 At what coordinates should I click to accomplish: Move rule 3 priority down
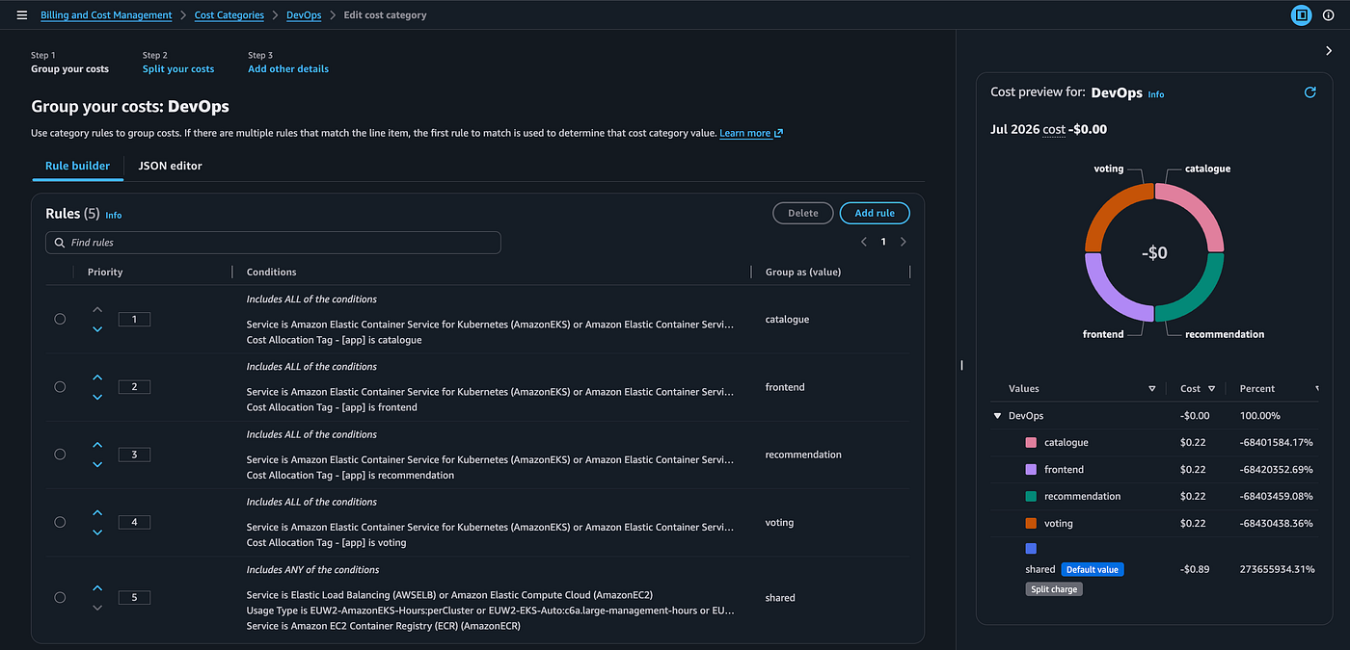[97, 464]
